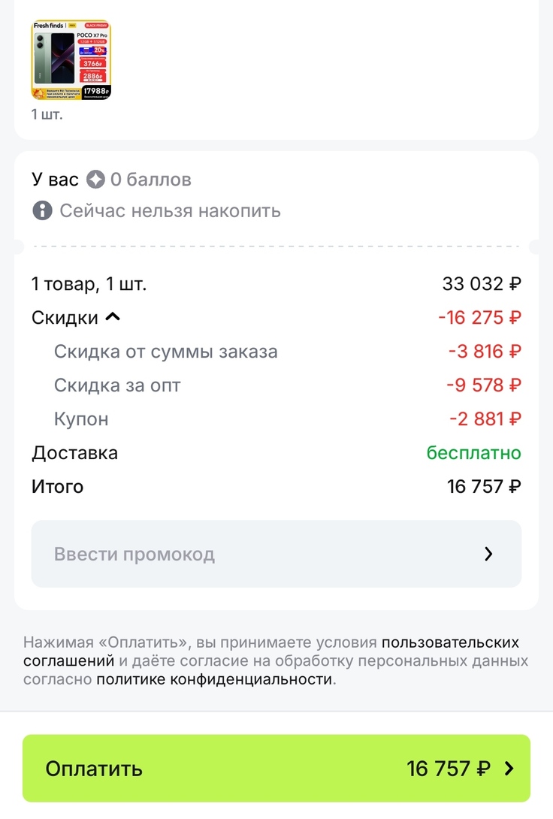Open the 'политике конфиденциальности' link
This screenshot has height=819, width=553.
tap(215, 679)
